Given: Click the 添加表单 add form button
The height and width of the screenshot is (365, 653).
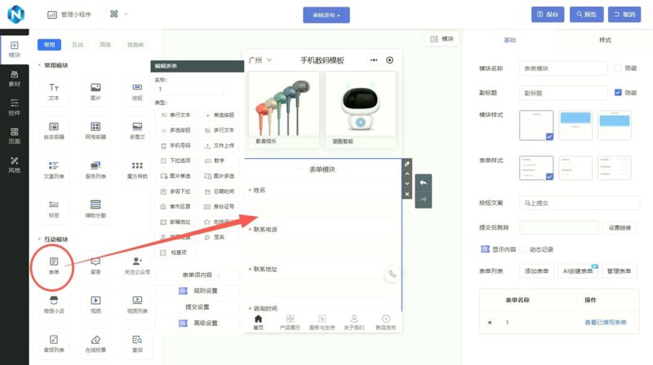Looking at the screenshot, I should [x=536, y=271].
